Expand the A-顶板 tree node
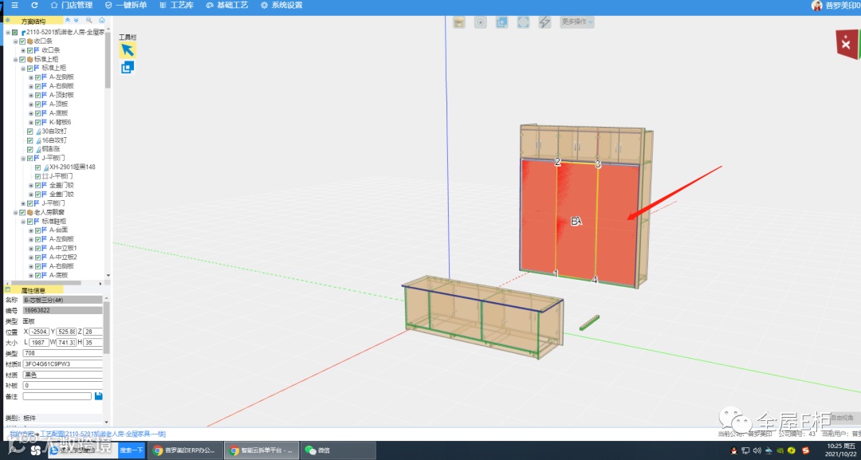This screenshot has width=861, height=460. pyautogui.click(x=31, y=104)
